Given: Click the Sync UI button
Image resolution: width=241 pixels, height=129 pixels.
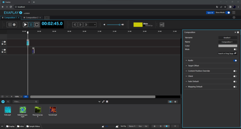Looking at the screenshot, I should [210, 12].
